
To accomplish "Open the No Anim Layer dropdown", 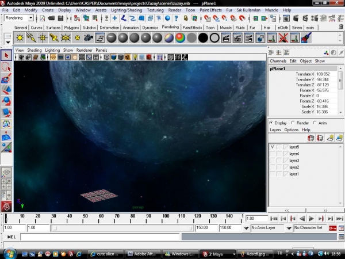I will [x=246, y=228].
